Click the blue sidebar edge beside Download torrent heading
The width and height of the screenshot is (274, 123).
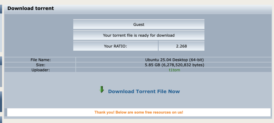tap(1, 9)
